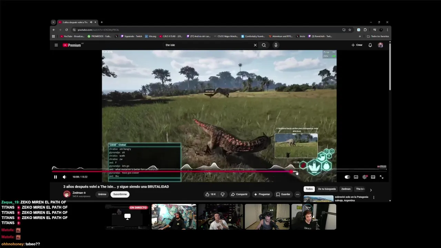Show more filter chips with right arrow
The width and height of the screenshot is (441, 248).
pyautogui.click(x=371, y=190)
